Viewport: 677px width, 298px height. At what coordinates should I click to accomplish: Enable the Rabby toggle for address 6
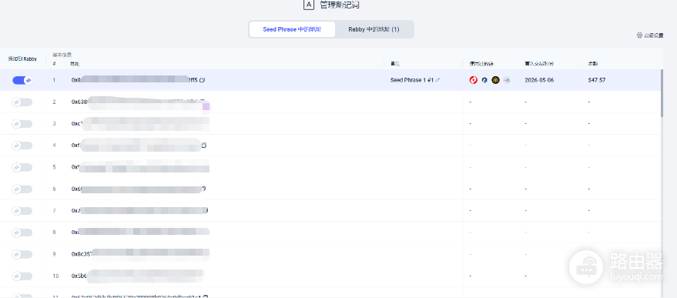pos(22,189)
